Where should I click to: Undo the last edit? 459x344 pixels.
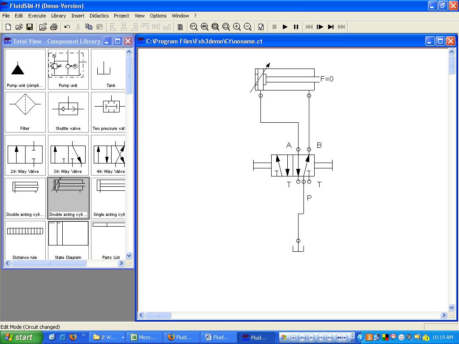click(67, 27)
